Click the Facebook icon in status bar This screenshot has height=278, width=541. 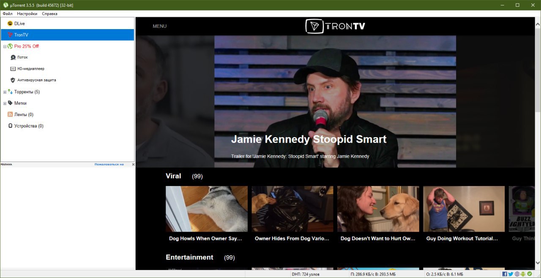[505, 274]
